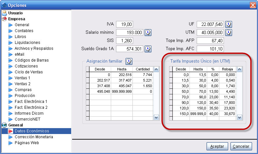Click the Salario mínimo input field

[130, 32]
